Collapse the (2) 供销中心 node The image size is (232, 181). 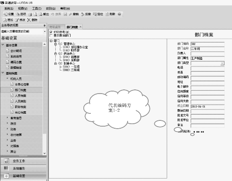pyautogui.click(x=55, y=54)
